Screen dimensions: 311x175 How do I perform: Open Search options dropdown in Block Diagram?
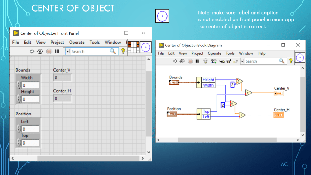coord(242,61)
